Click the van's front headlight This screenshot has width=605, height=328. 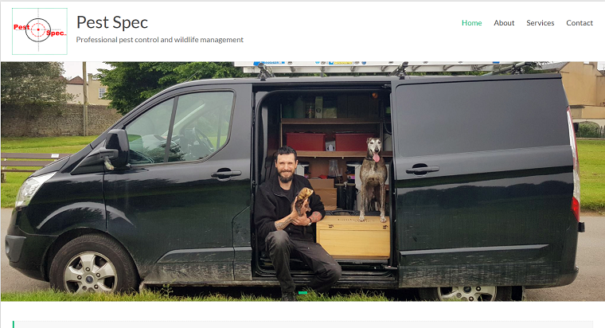(33, 189)
